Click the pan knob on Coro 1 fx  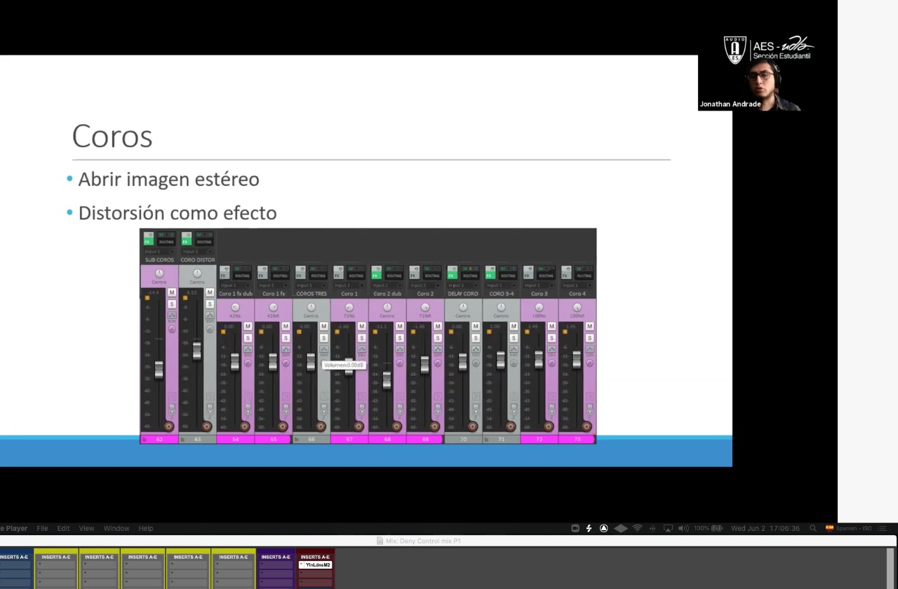coord(273,307)
